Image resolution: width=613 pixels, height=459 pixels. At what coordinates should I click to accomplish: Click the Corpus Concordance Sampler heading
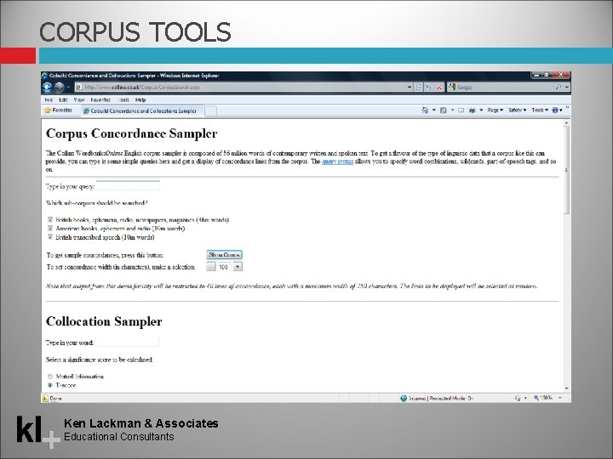pos(131,133)
